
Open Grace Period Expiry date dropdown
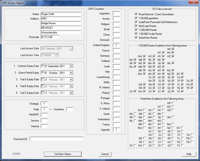point(71,73)
